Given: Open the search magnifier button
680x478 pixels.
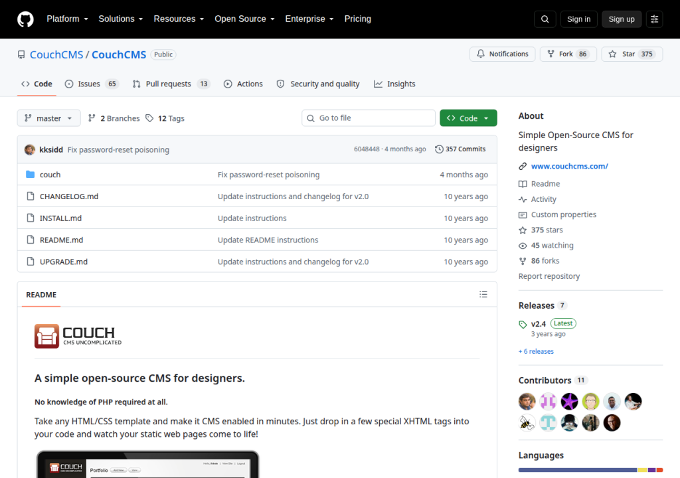Looking at the screenshot, I should coord(545,19).
